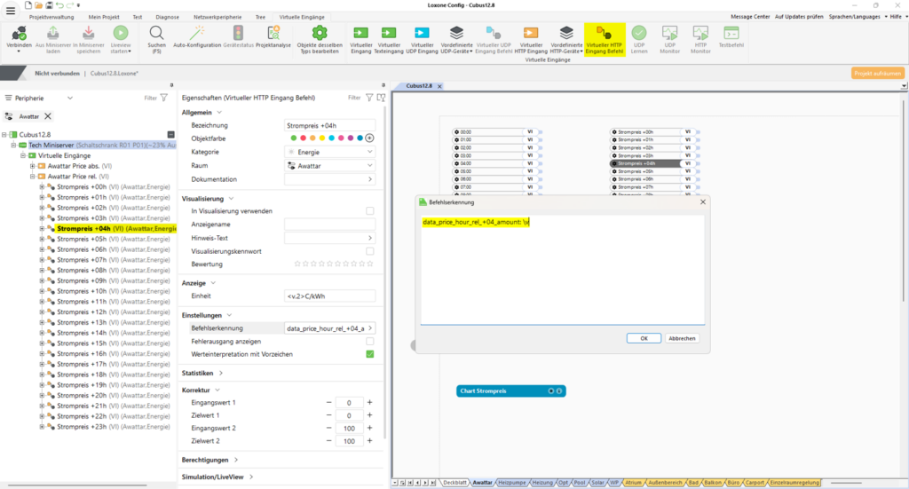Uncheck Werteinterpretation mit Vorzeichen
The height and width of the screenshot is (489, 909).
click(x=370, y=354)
